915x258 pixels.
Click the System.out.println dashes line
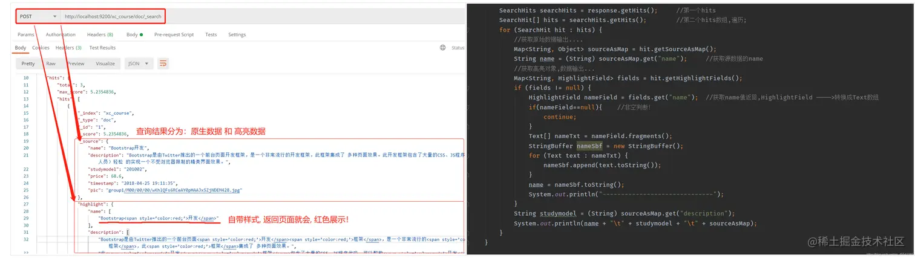(x=626, y=194)
